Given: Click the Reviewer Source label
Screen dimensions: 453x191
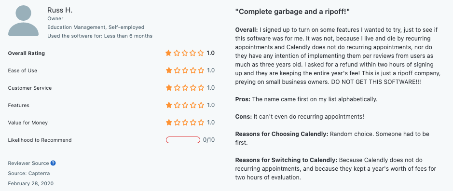Looking at the screenshot, I should (28, 163).
